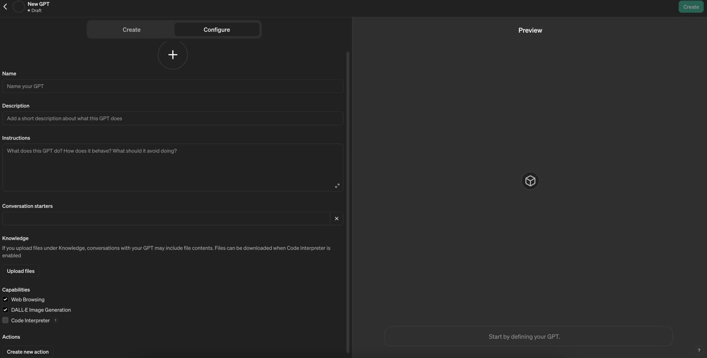Image resolution: width=707 pixels, height=358 pixels.
Task: Click the cube icon in Preview
Action: coord(530,181)
